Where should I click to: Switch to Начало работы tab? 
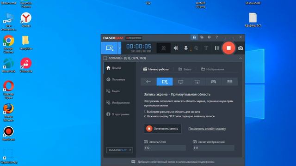coord(156,69)
